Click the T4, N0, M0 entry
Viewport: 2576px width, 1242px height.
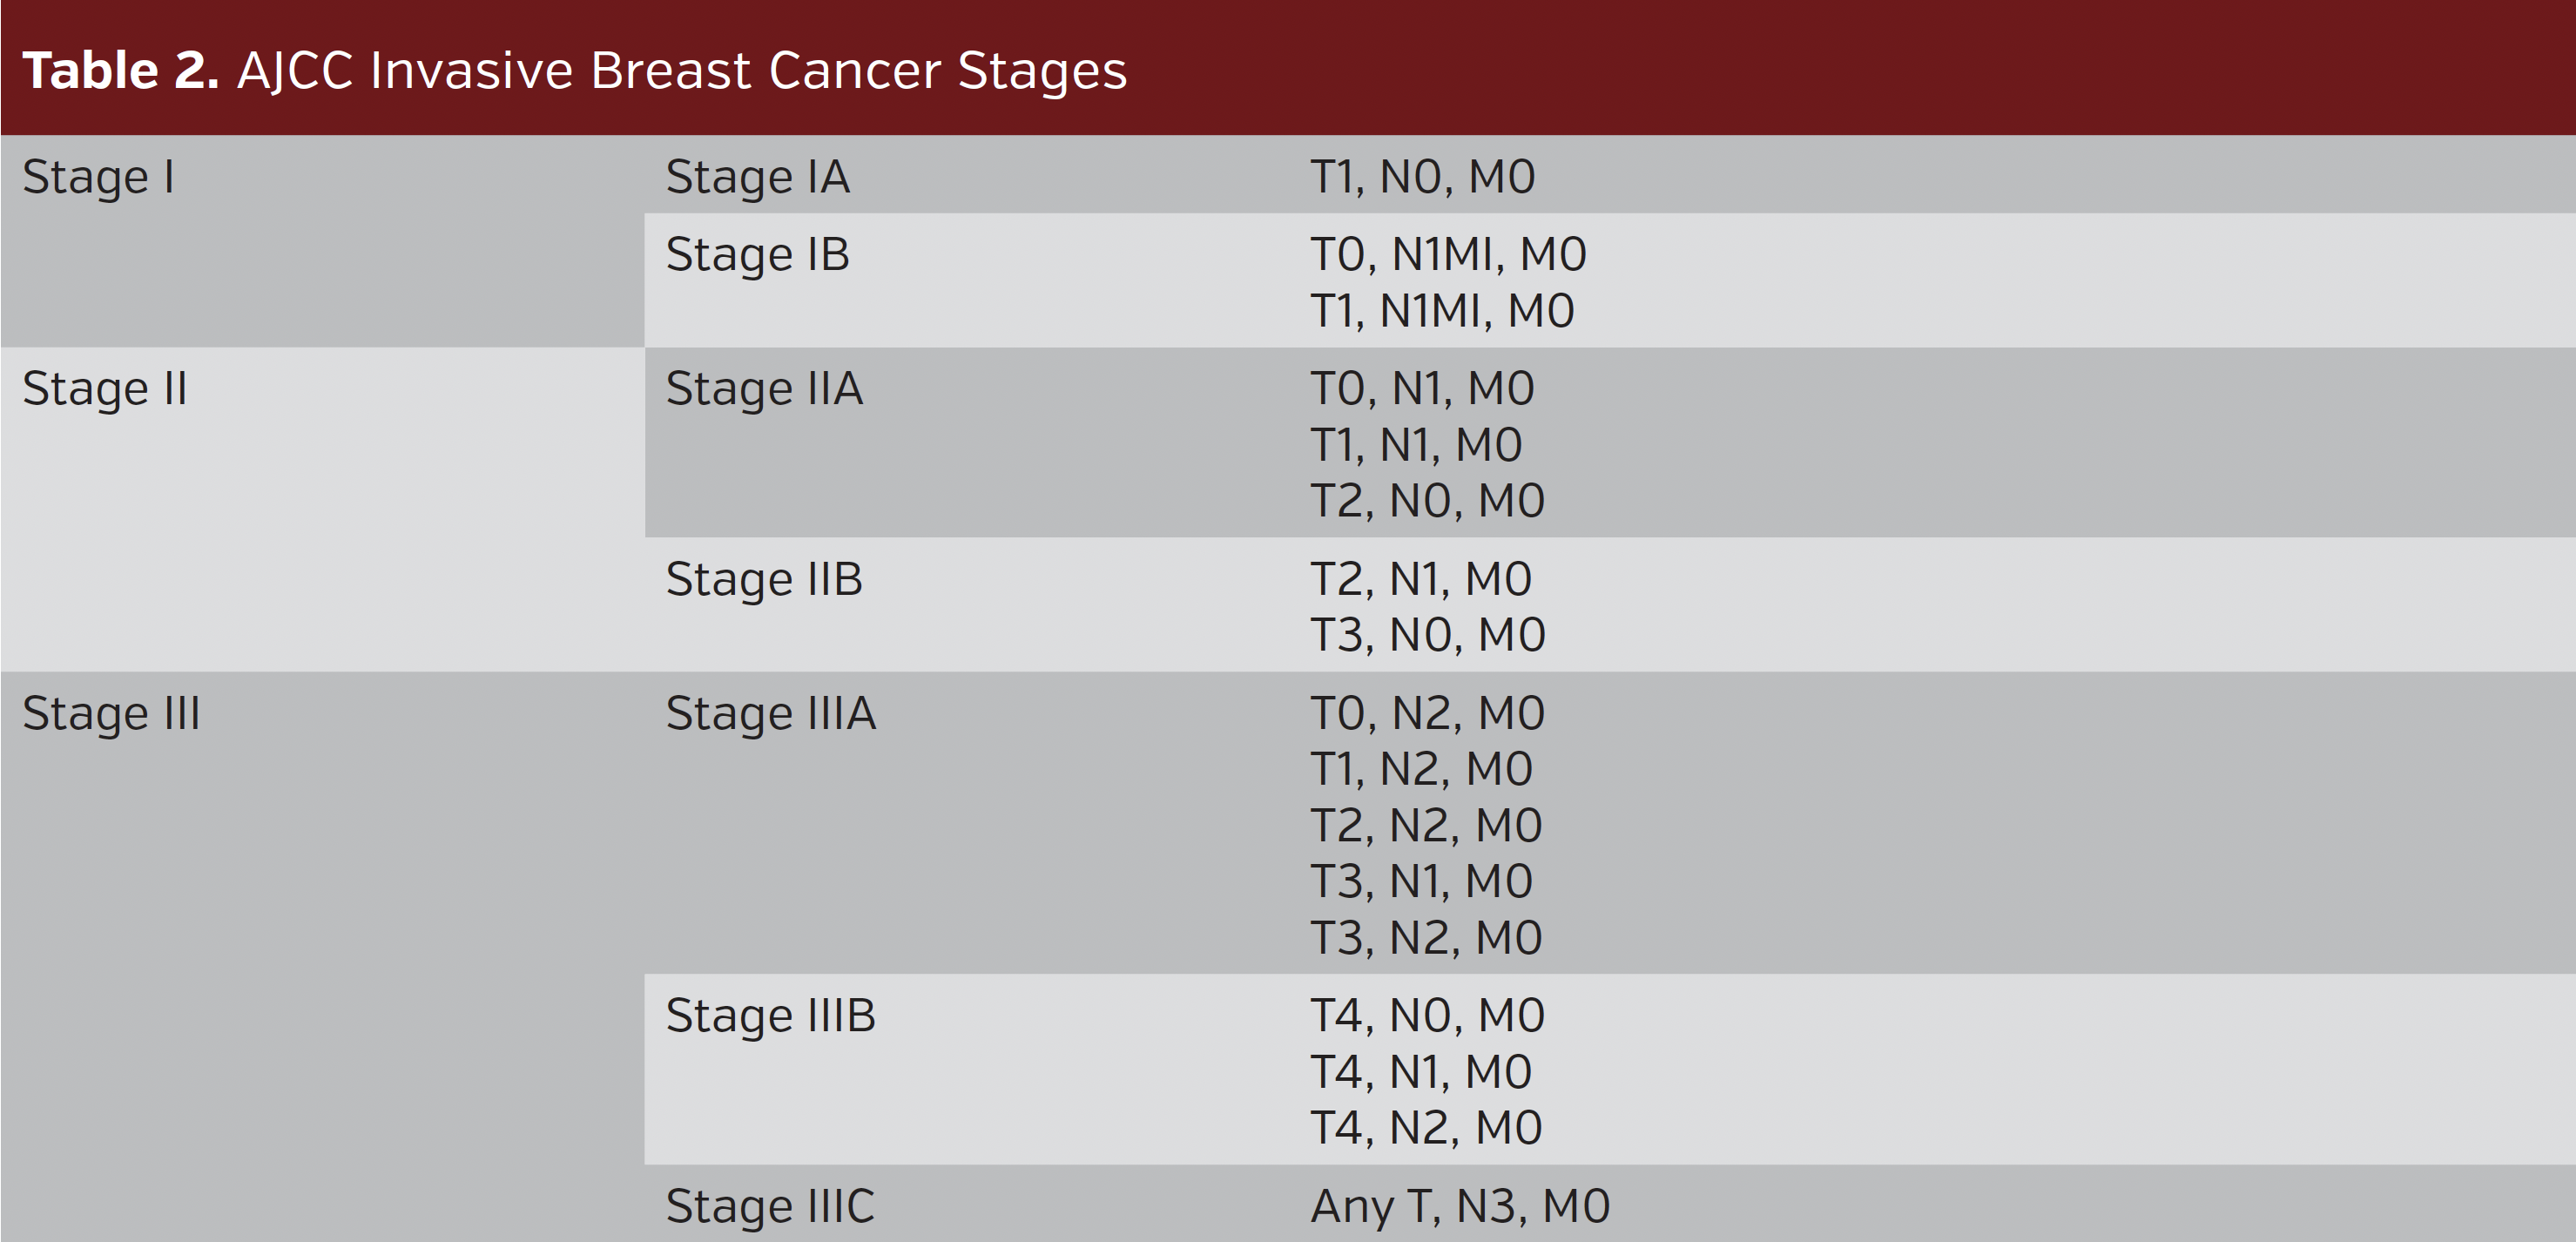pos(1427,1016)
